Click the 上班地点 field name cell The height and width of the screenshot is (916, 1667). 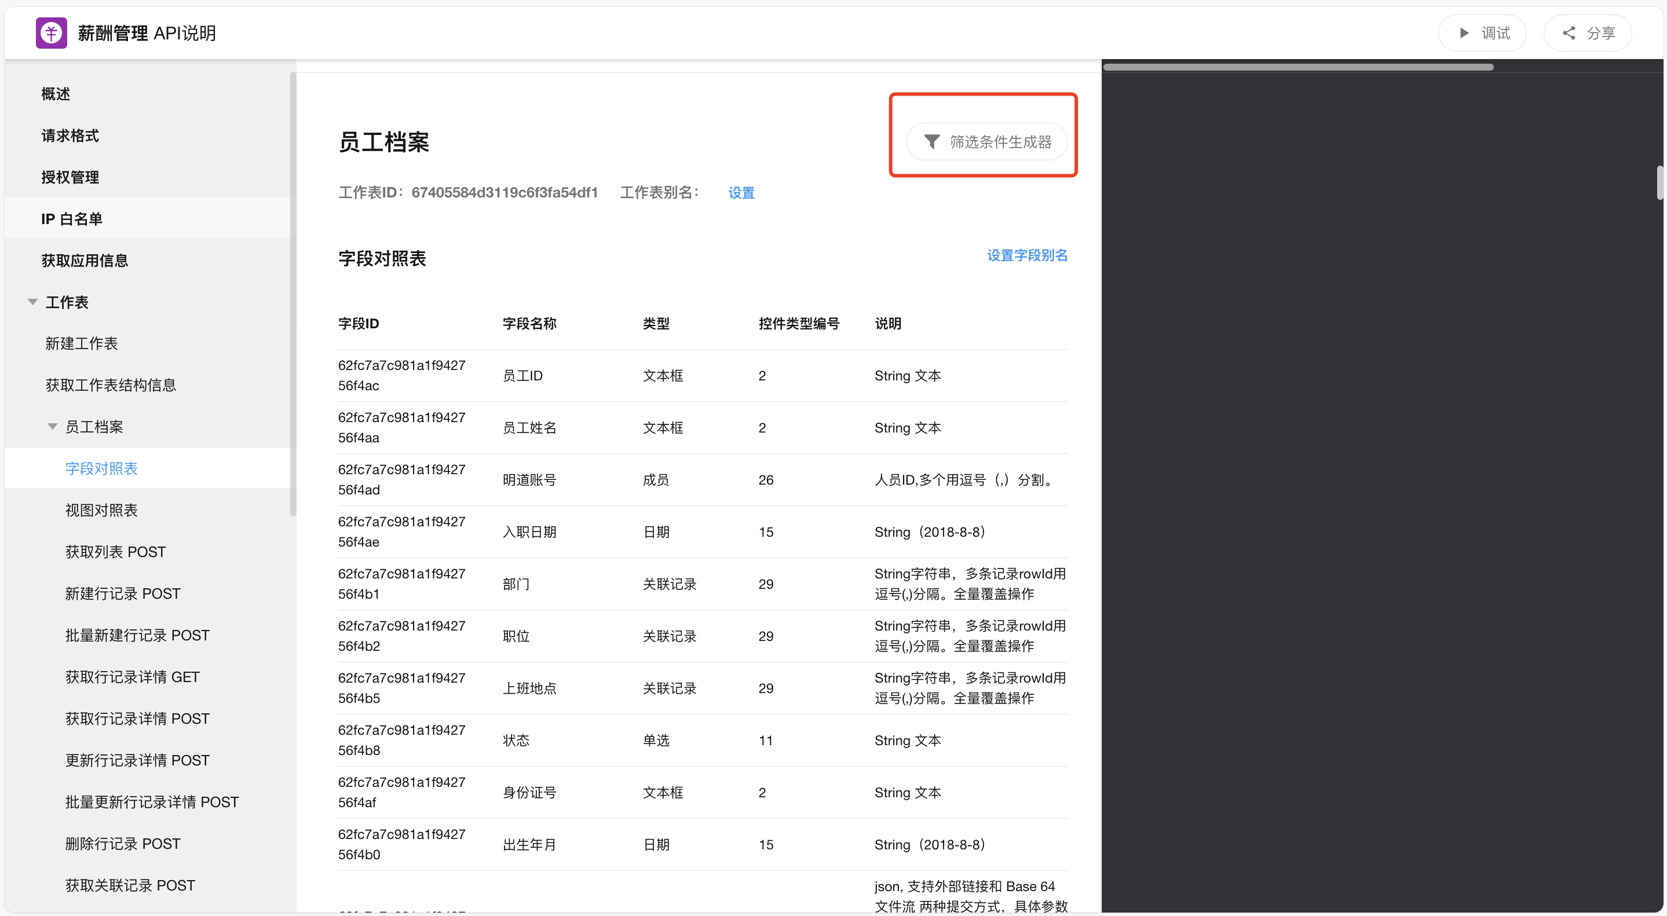529,688
